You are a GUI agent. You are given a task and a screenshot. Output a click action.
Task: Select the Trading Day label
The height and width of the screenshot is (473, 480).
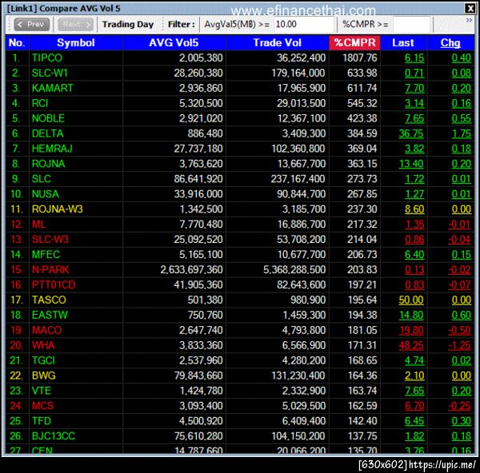point(128,24)
